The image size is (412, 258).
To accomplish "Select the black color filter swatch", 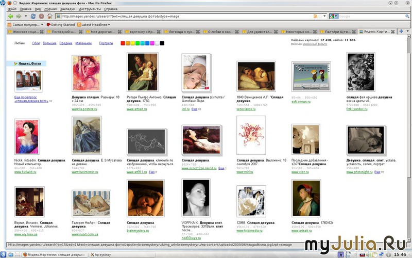I will coord(162,43).
